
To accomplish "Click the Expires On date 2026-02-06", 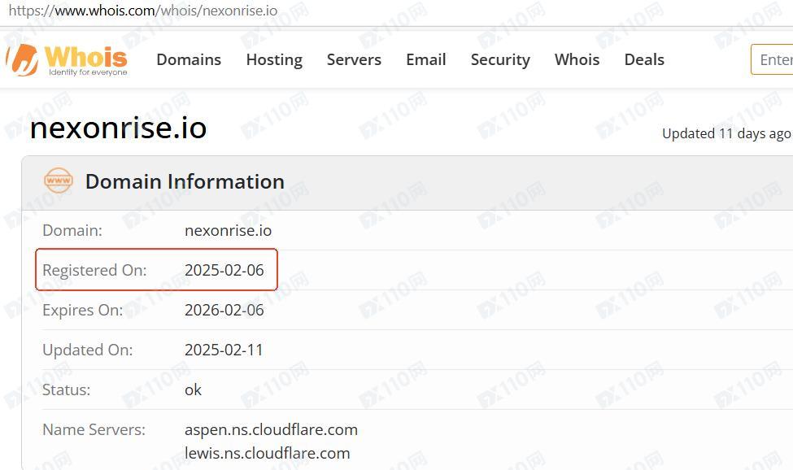I will coord(224,310).
